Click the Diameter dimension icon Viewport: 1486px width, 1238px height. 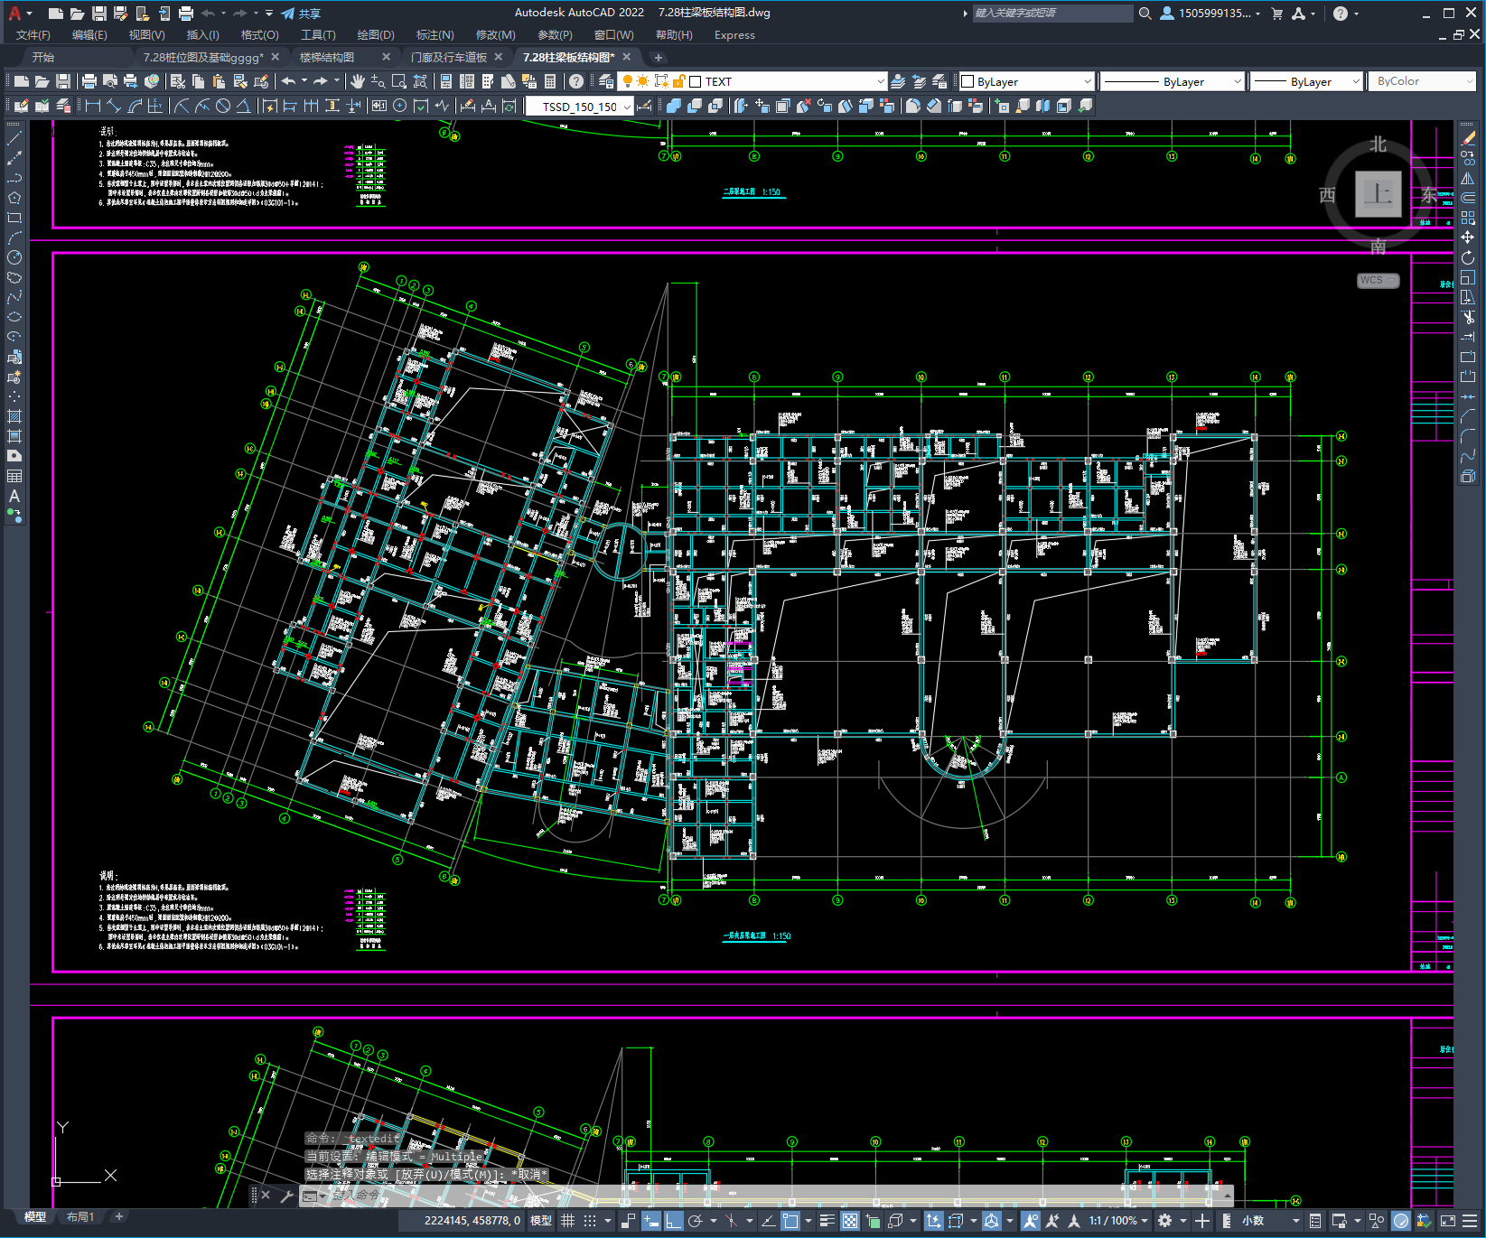click(x=223, y=106)
